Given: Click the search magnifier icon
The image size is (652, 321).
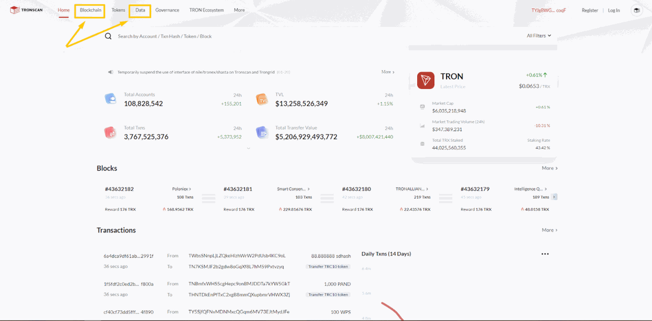Looking at the screenshot, I should [x=107, y=36].
